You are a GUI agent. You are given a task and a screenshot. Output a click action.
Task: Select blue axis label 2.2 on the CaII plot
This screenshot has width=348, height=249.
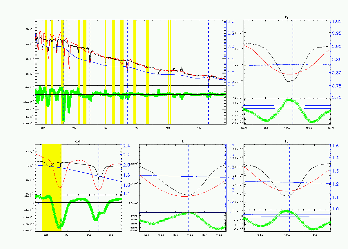click(x=126, y=155)
